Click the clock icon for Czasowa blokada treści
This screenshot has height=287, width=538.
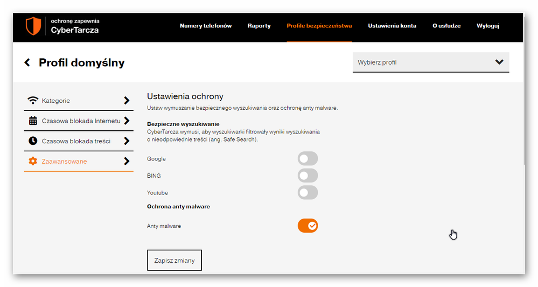click(33, 141)
